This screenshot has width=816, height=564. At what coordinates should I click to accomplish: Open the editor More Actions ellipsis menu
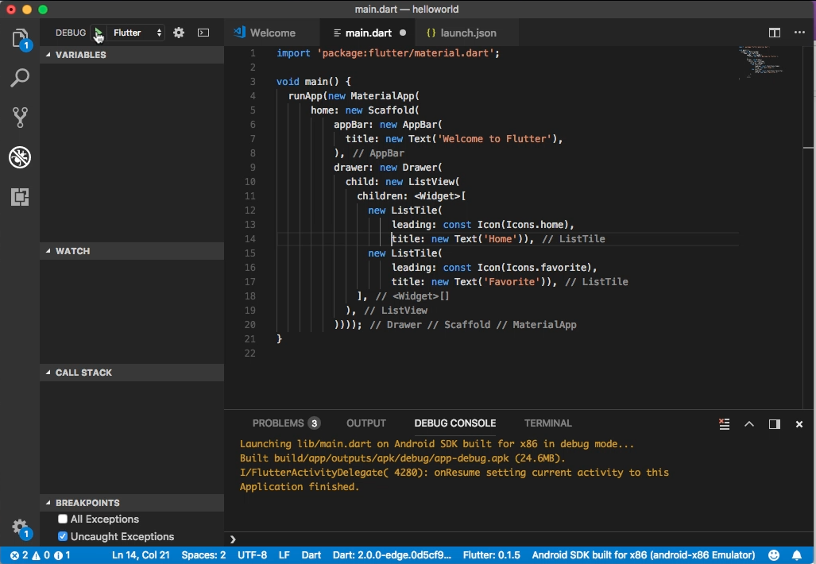pyautogui.click(x=799, y=33)
